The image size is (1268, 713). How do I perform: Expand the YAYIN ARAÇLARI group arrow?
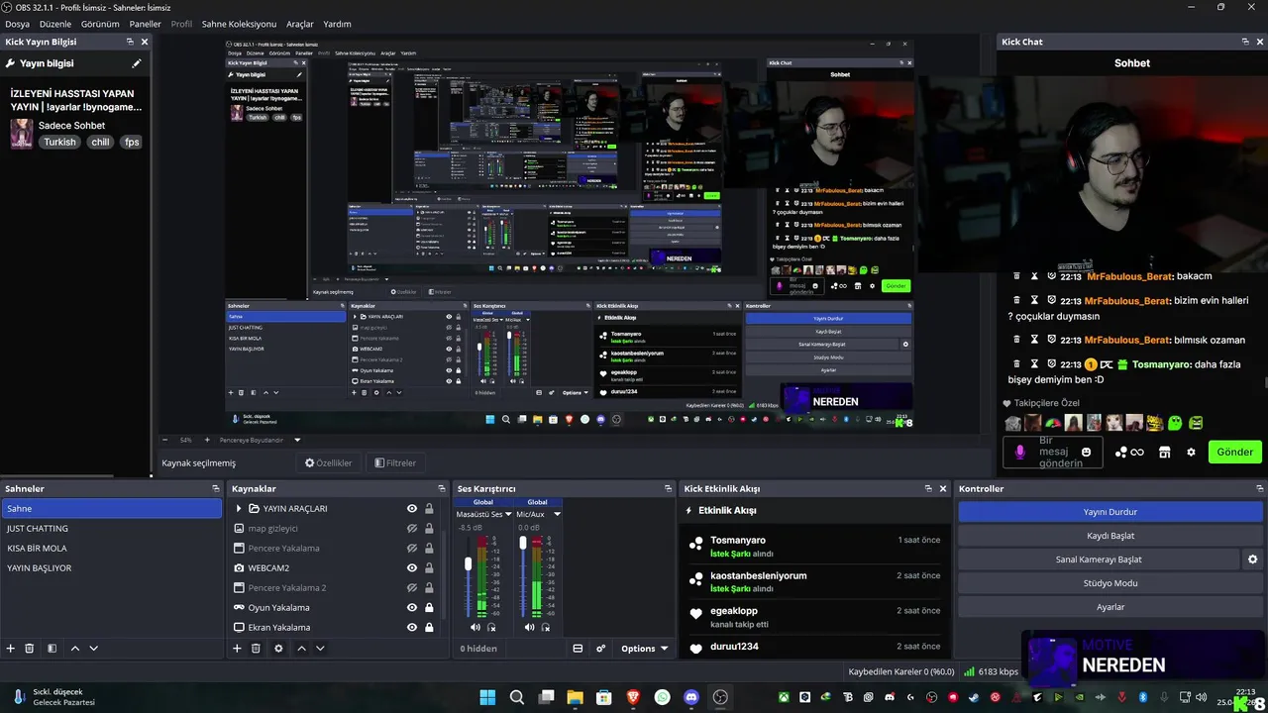[x=239, y=508]
